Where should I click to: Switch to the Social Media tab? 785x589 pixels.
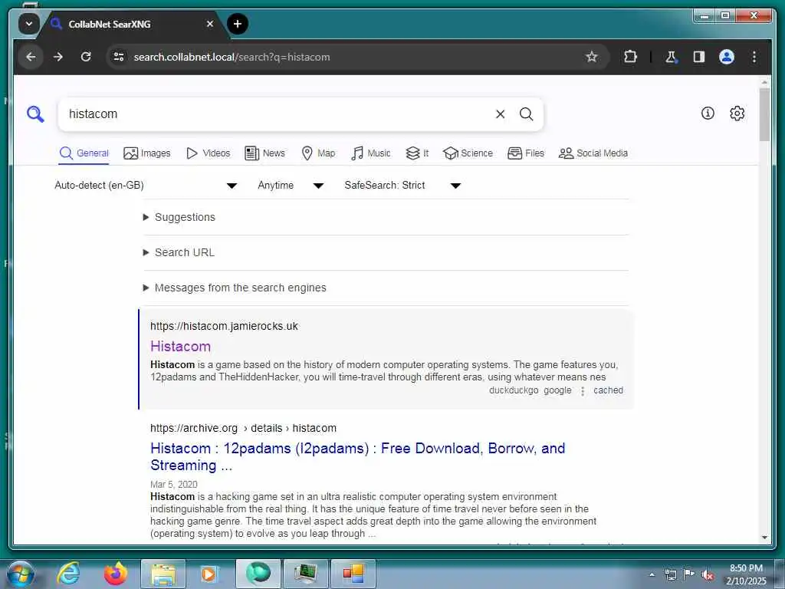593,153
